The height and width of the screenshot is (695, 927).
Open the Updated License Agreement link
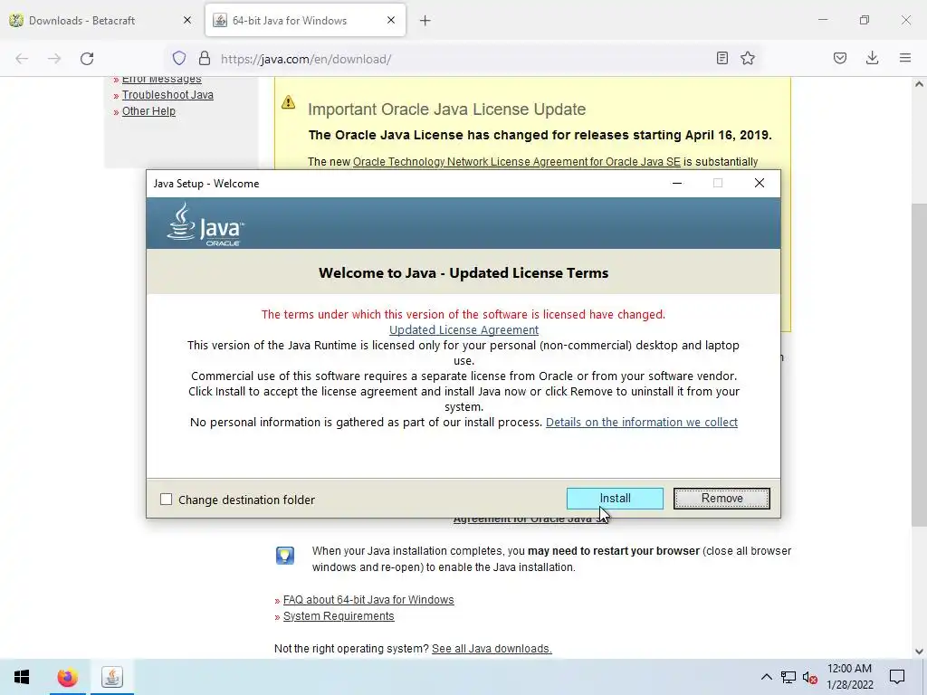tap(463, 329)
